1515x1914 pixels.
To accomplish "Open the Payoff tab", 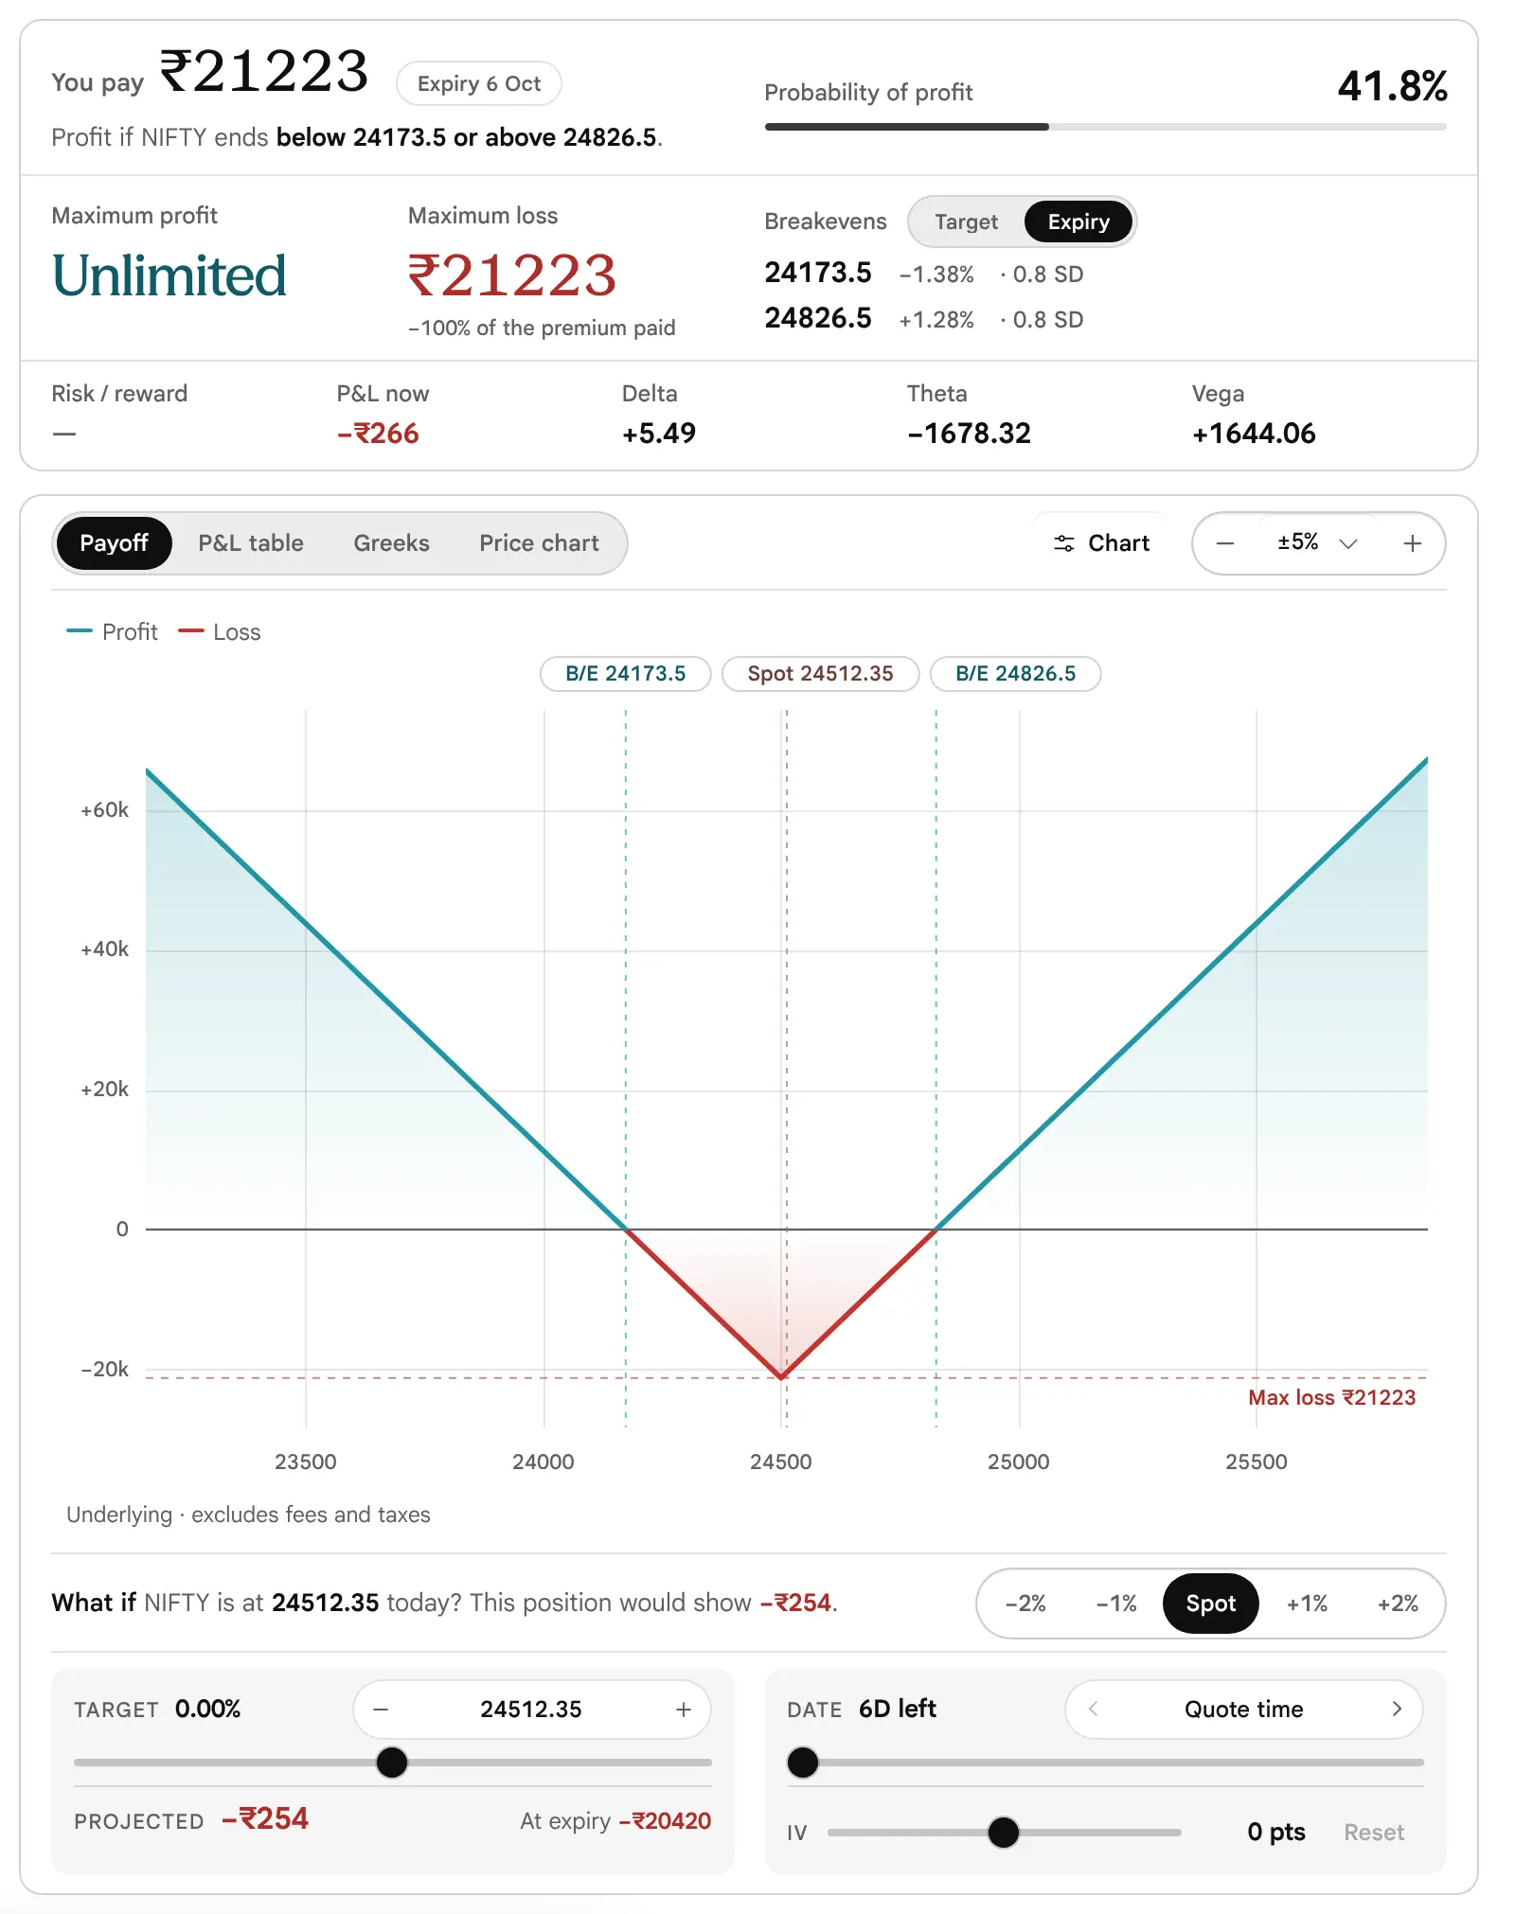I will (114, 543).
